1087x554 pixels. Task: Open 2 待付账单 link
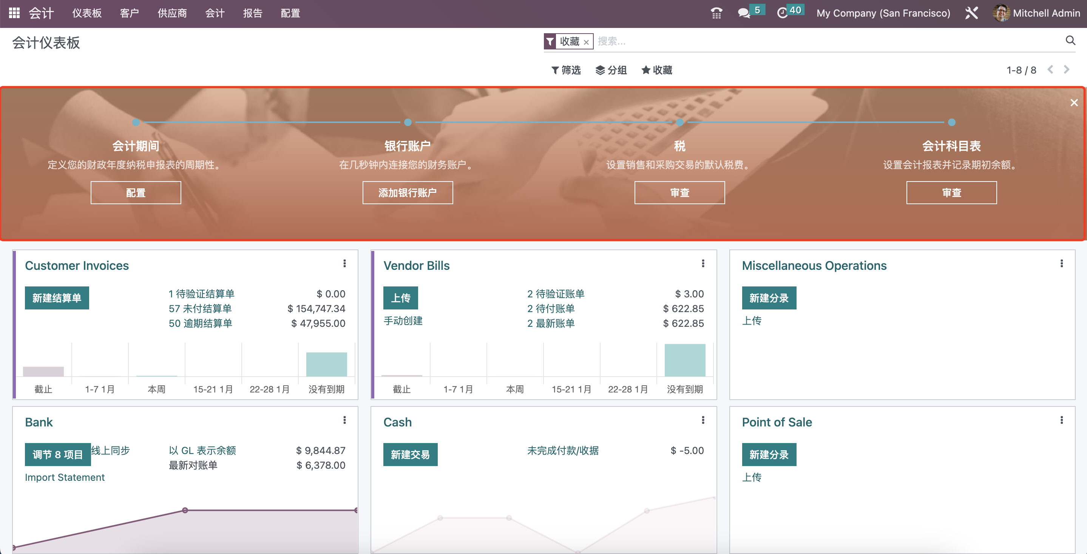click(x=551, y=309)
